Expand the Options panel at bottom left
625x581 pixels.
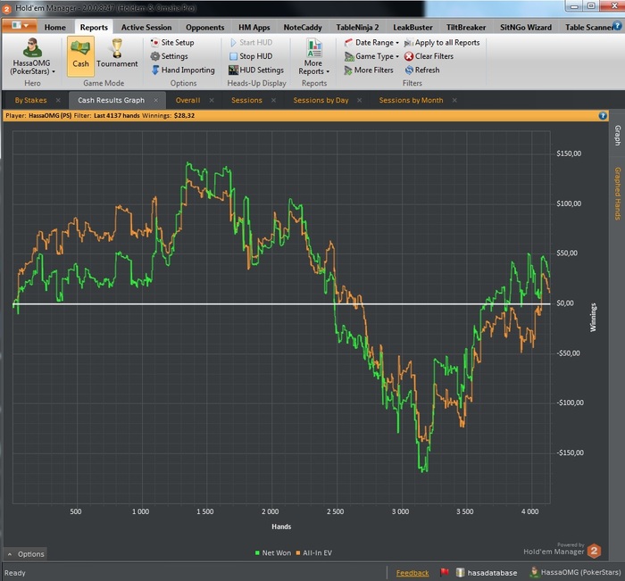point(26,554)
